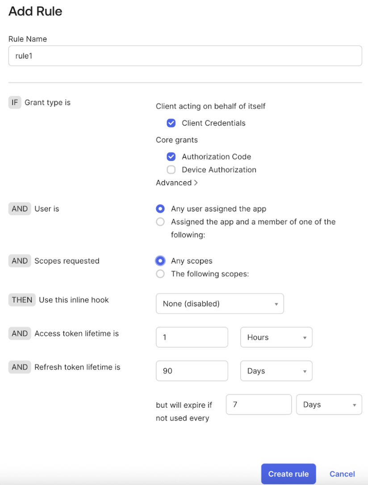This screenshot has height=485, width=368.
Task: Click the expire-if-not-used value field
Action: click(259, 405)
